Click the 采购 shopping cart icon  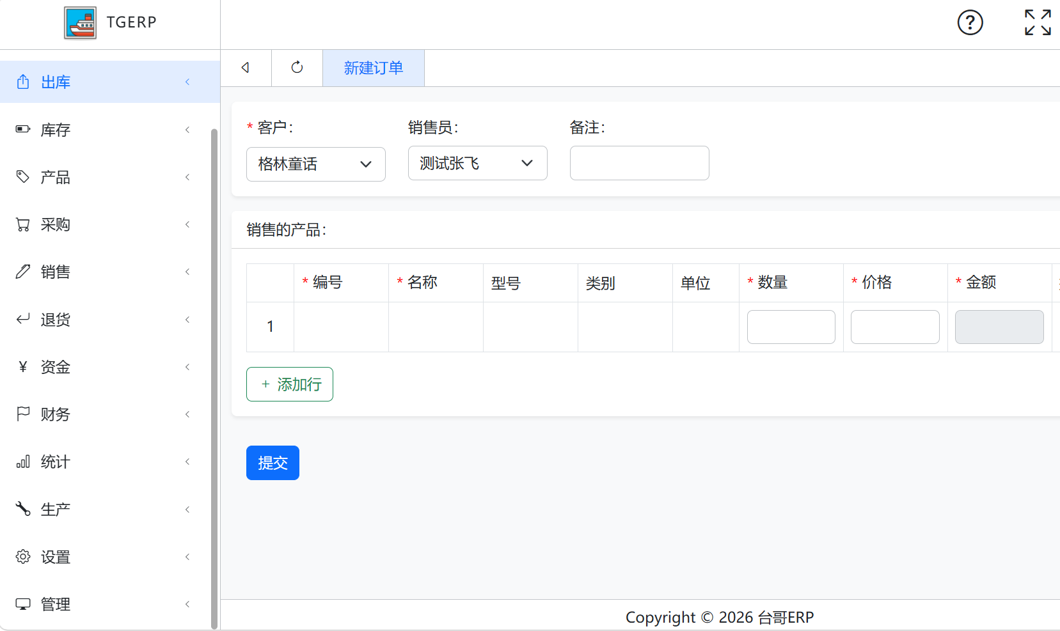pos(23,224)
